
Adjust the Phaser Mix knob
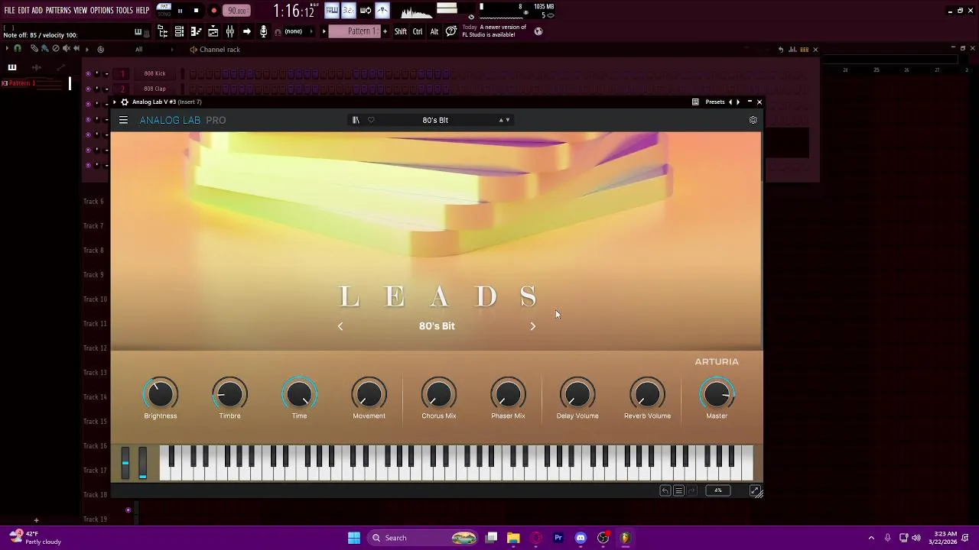tap(508, 394)
